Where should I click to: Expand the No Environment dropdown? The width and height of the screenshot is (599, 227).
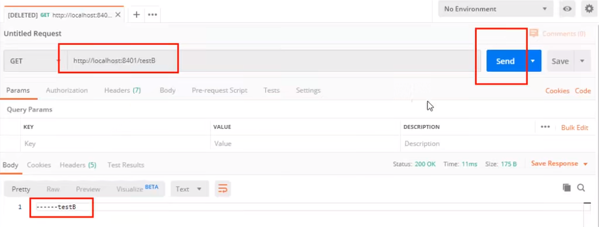click(x=496, y=9)
